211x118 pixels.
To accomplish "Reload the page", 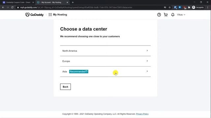I will click(x=12, y=7).
